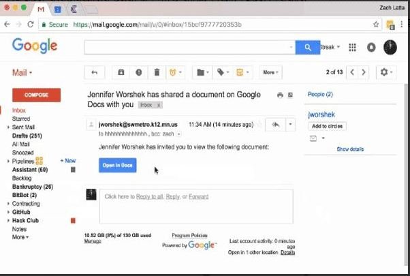The image size is (410, 276).
Task: Star this message from jworshek
Action: 259,125
